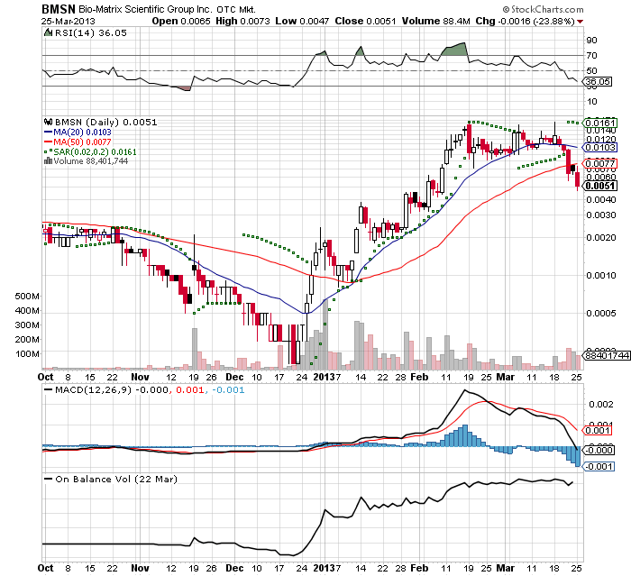Click the boxed 88401744 volume axis label
Image resolution: width=631 pixels, height=576 pixels.
point(608,355)
